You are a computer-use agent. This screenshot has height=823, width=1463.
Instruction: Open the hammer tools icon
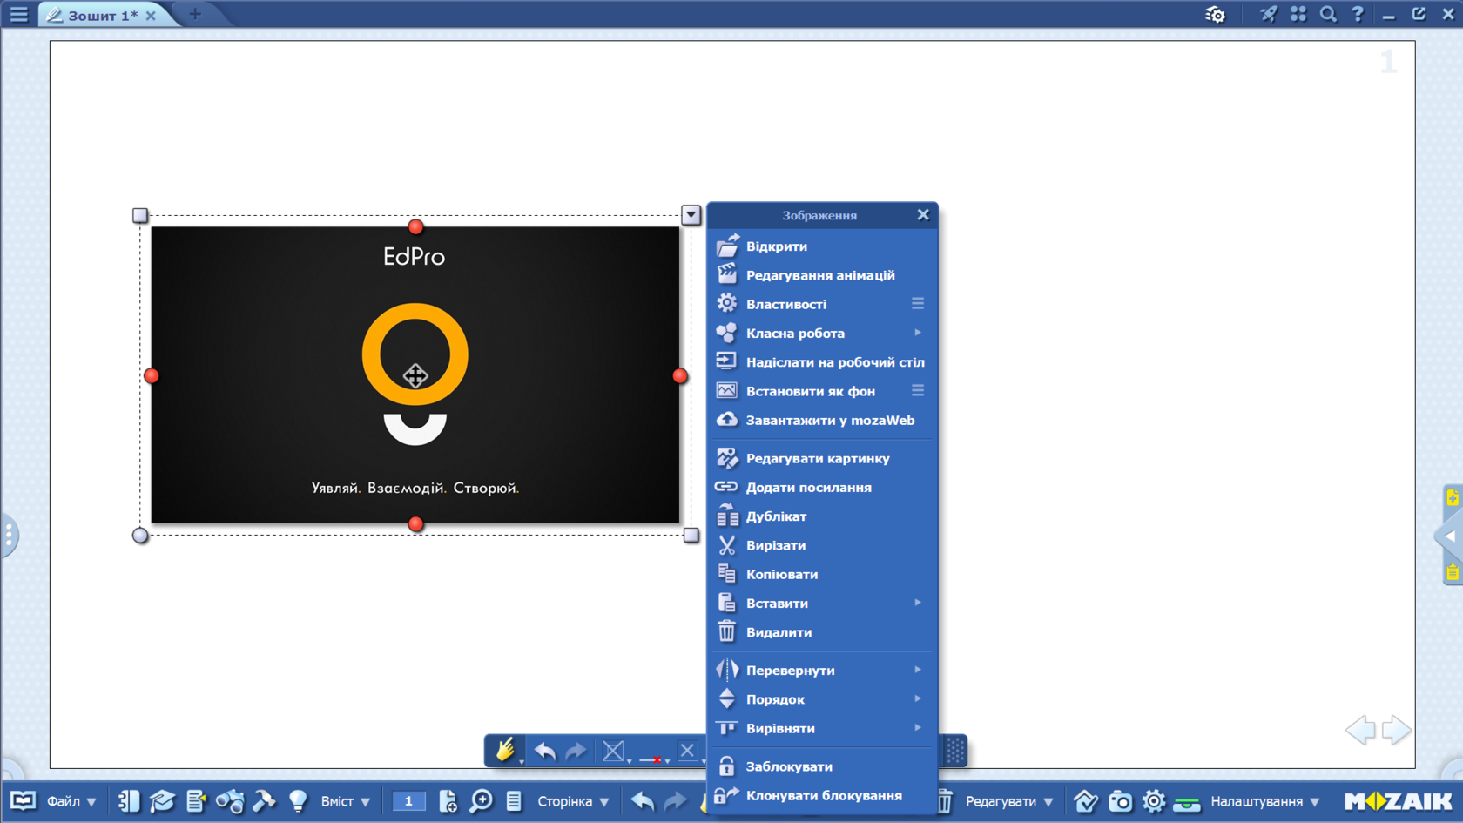click(264, 801)
